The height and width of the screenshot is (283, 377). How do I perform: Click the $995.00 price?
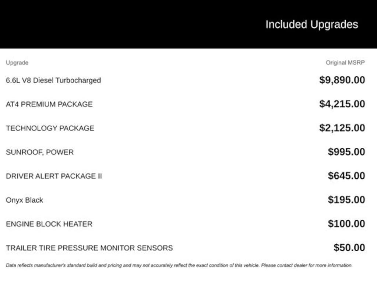click(346, 152)
